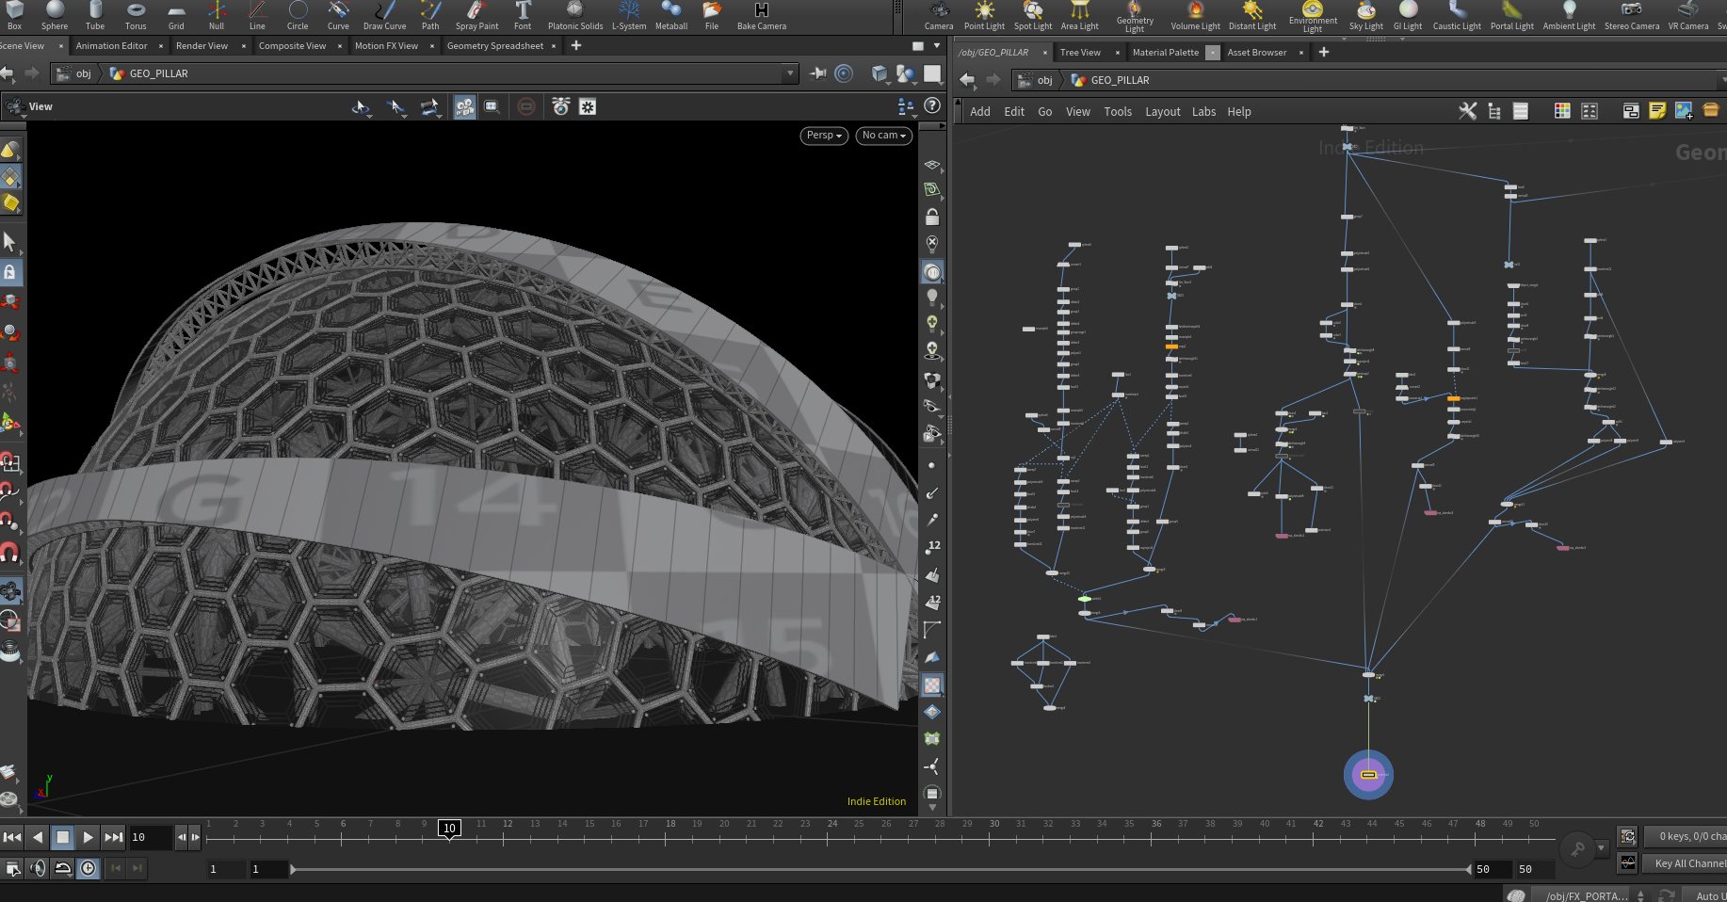Toggle the audio speaker button in playbar
The height and width of the screenshot is (902, 1727).
point(39,869)
